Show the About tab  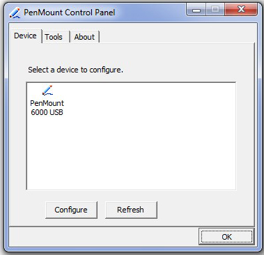point(84,37)
